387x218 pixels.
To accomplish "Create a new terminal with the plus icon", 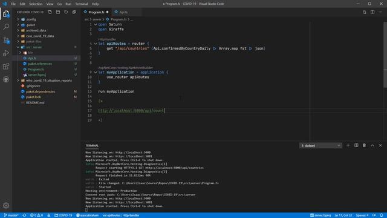I will point(348,145).
